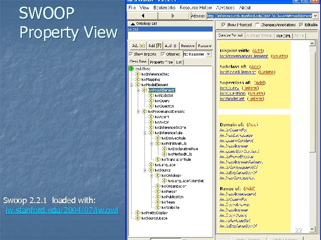Click the class icon beside iw:Axiom
This screenshot has width=321, height=240.
tap(151, 122)
